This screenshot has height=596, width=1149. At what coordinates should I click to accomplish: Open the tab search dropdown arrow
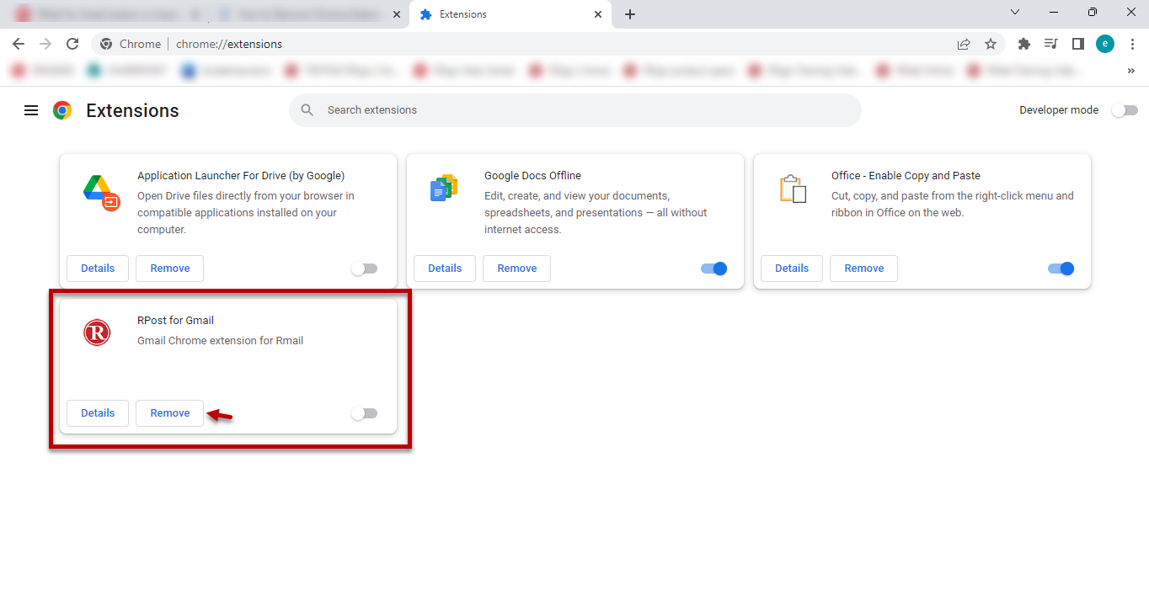click(x=1015, y=13)
